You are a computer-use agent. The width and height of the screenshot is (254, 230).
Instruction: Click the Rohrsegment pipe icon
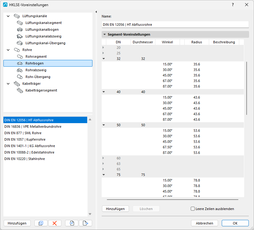pos(20,57)
